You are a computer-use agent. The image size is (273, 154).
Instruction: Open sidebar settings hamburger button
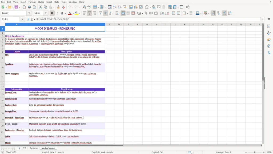click(269, 19)
